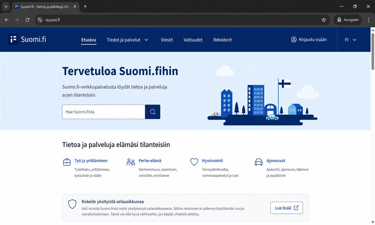Open the Ajoneuvot link

click(276, 161)
